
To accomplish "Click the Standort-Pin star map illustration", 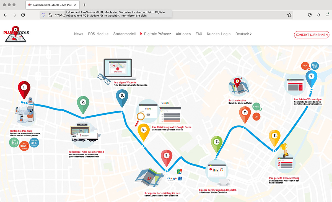I will tap(239, 86).
